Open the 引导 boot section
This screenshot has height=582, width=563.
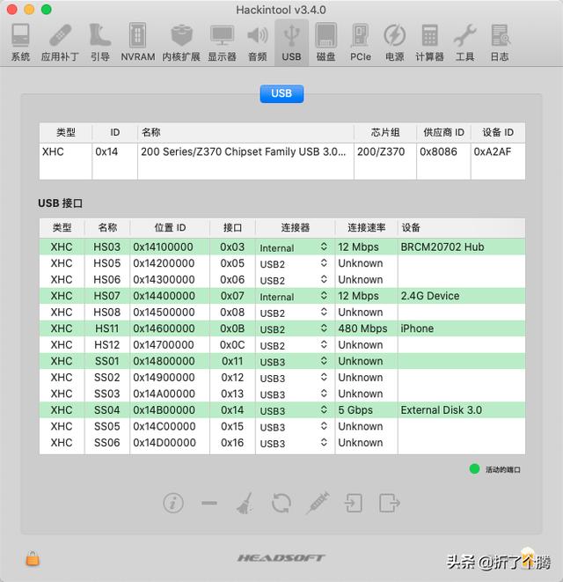pos(100,42)
